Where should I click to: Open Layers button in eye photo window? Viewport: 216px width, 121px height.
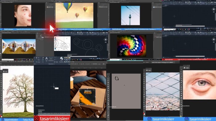(x=186, y=68)
